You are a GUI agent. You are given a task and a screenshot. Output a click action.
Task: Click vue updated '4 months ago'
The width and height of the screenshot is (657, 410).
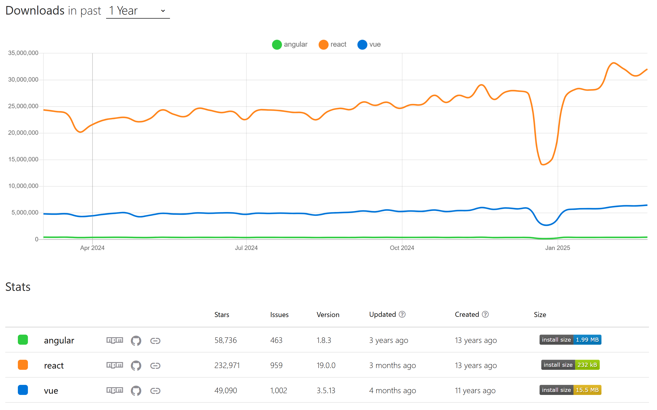coord(392,391)
